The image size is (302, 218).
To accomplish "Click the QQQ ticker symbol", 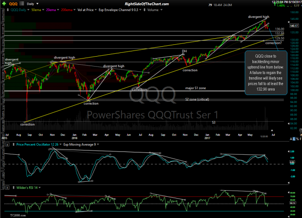I will (x=13, y=4).
